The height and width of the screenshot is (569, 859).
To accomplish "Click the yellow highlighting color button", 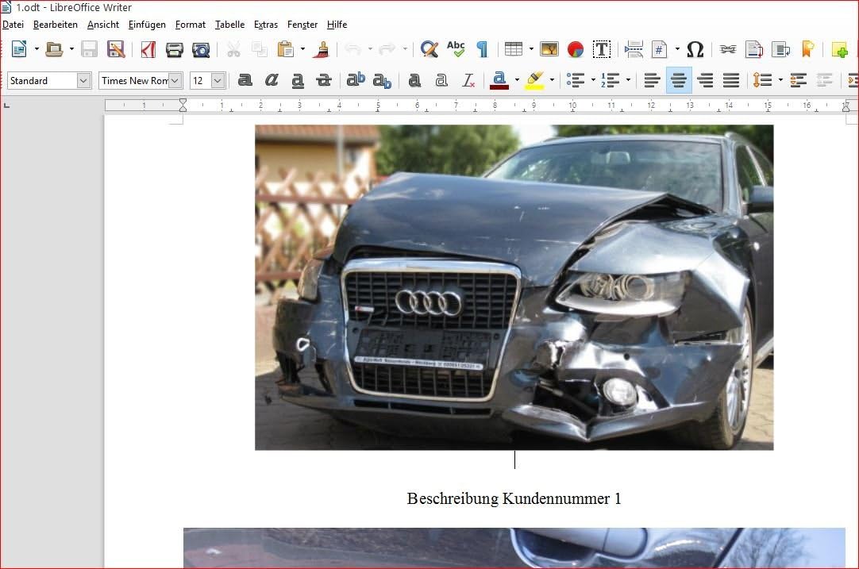I will coord(534,80).
